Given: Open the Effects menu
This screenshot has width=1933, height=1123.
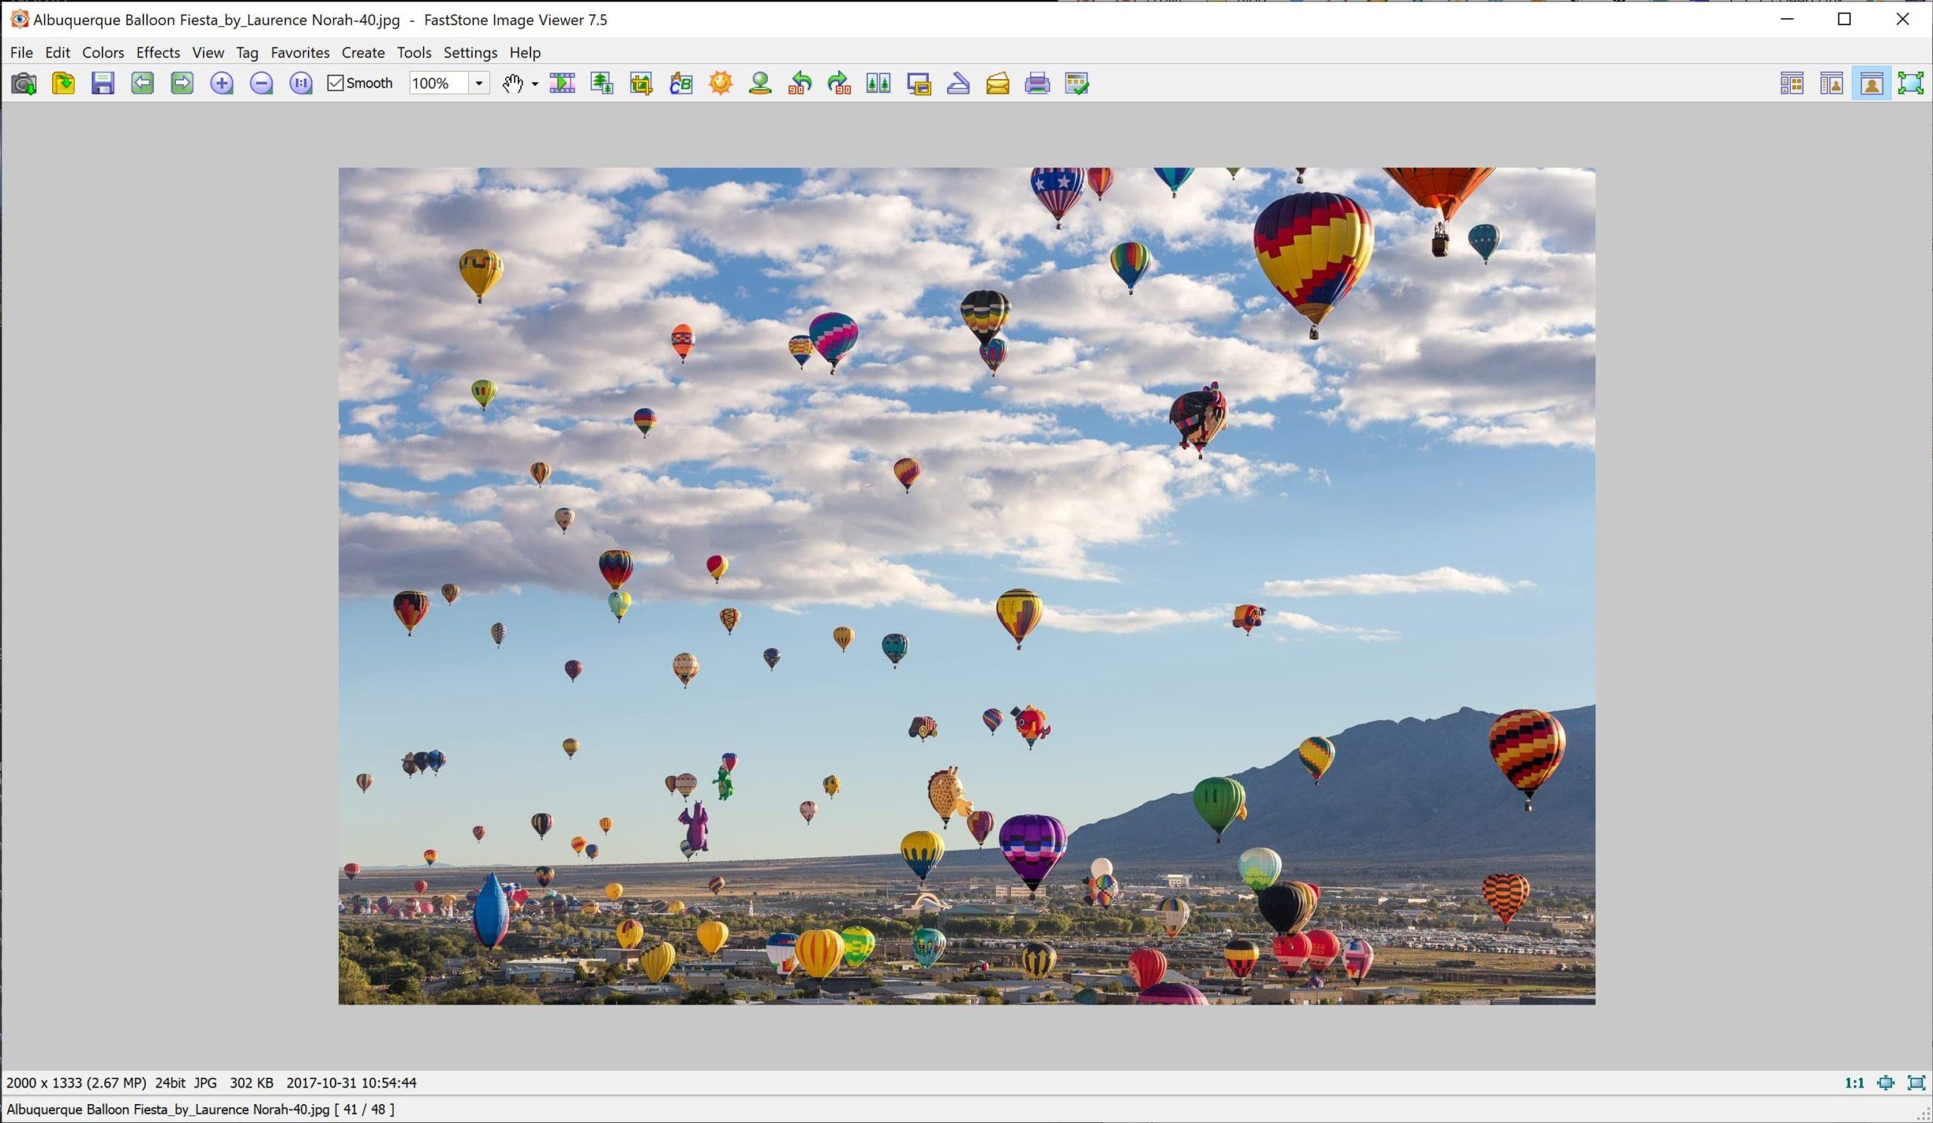Looking at the screenshot, I should (x=158, y=52).
